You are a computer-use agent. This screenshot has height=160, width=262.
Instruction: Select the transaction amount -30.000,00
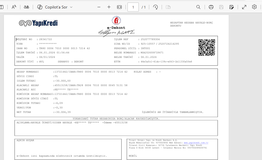pos(63,81)
